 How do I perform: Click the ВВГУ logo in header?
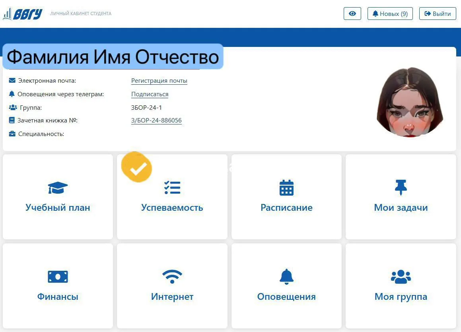pos(23,14)
